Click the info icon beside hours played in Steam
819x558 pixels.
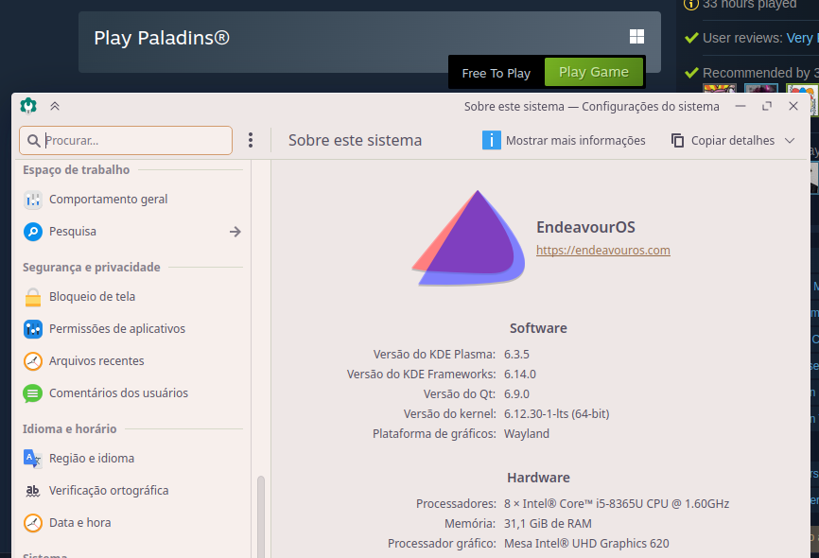click(691, 4)
